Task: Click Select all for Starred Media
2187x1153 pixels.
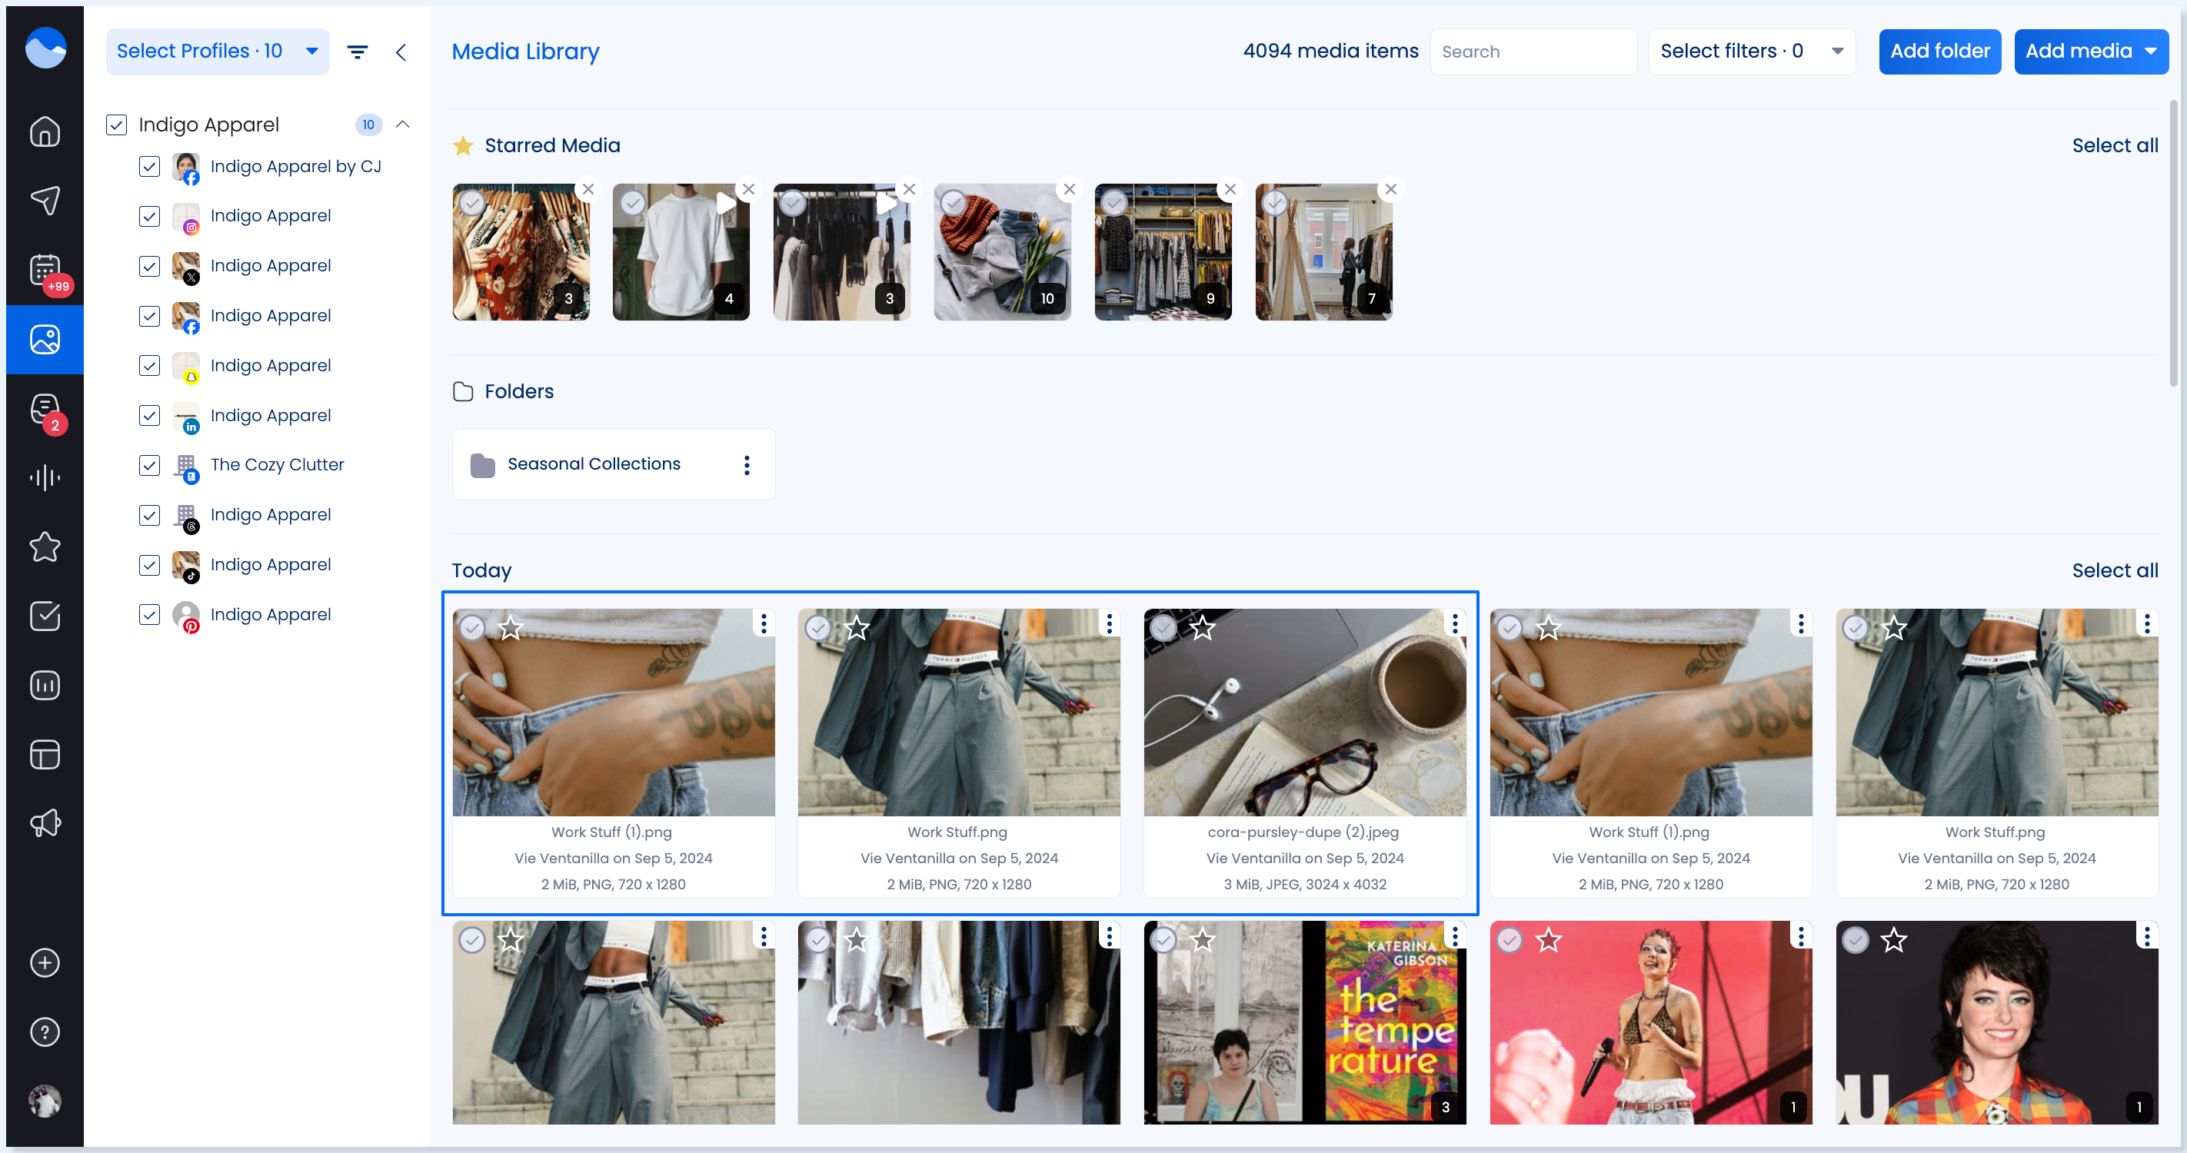Action: tap(2115, 146)
